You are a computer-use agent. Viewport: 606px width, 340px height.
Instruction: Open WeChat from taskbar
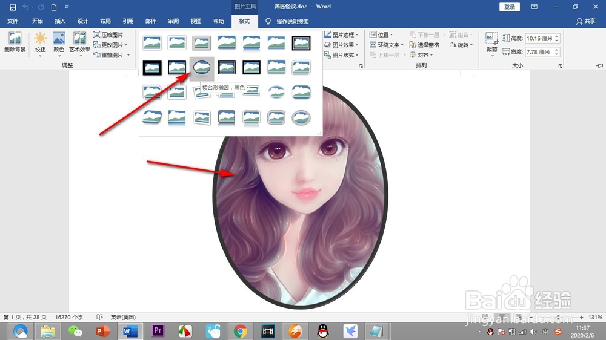point(75,331)
